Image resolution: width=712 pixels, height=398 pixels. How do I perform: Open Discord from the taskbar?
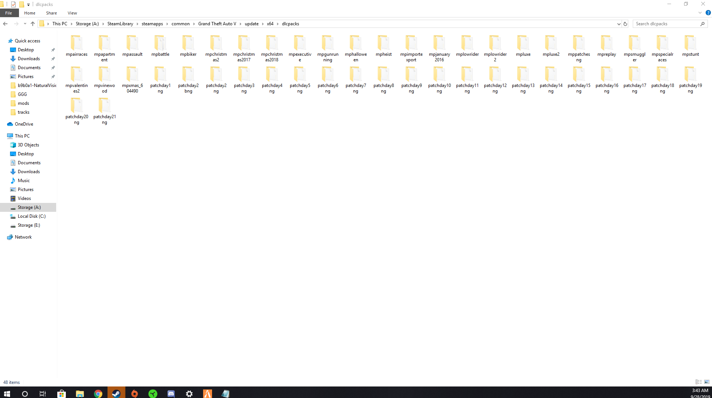tap(171, 393)
